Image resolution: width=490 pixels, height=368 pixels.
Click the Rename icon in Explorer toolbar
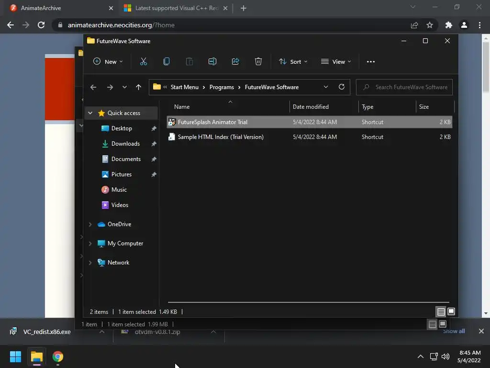[x=212, y=62]
